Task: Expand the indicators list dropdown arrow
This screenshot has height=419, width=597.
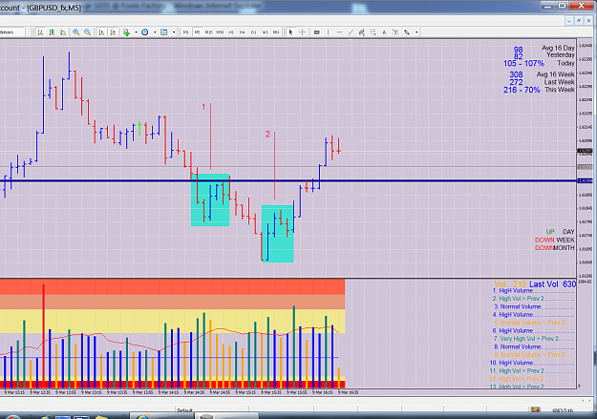Action: pos(136,32)
